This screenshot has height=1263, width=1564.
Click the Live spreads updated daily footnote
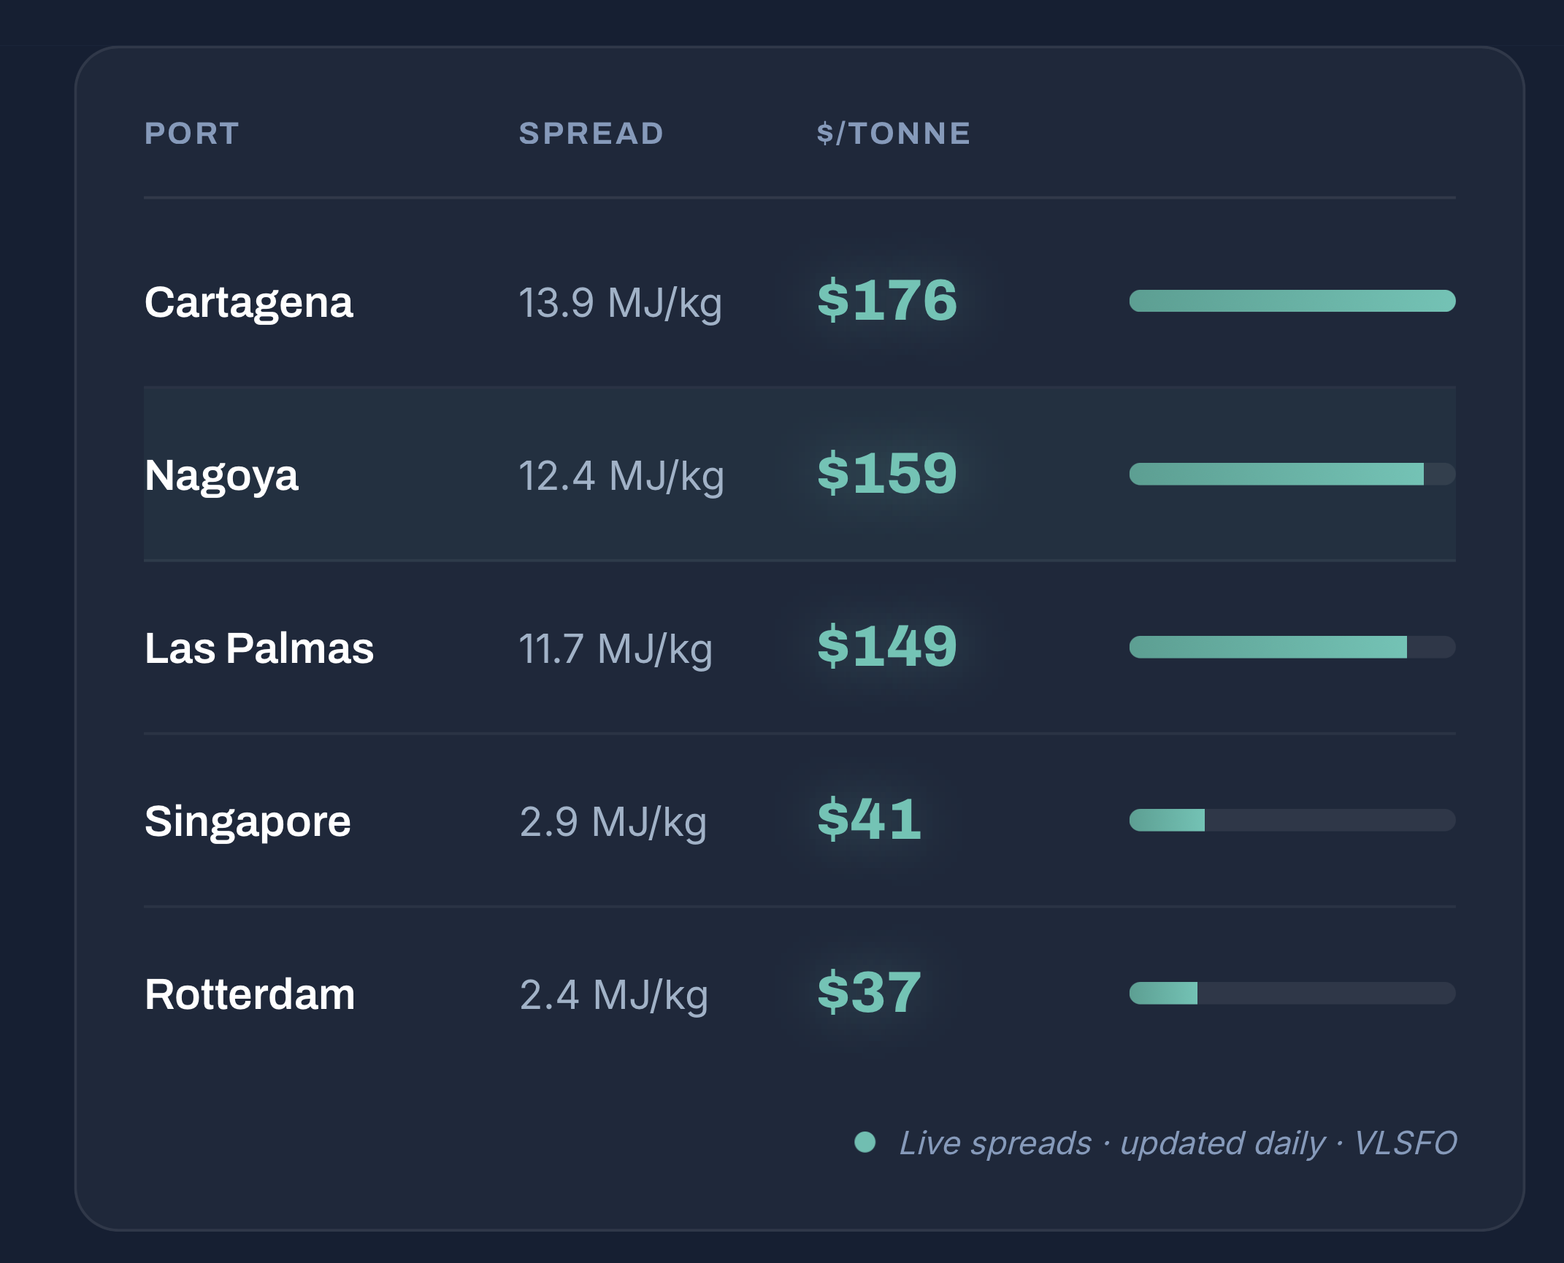tap(1178, 1143)
